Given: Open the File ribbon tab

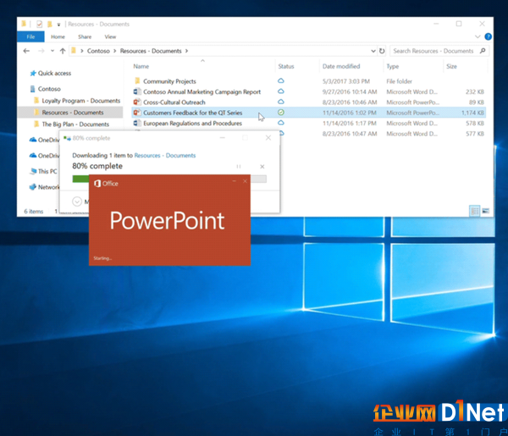Looking at the screenshot, I should (x=30, y=36).
